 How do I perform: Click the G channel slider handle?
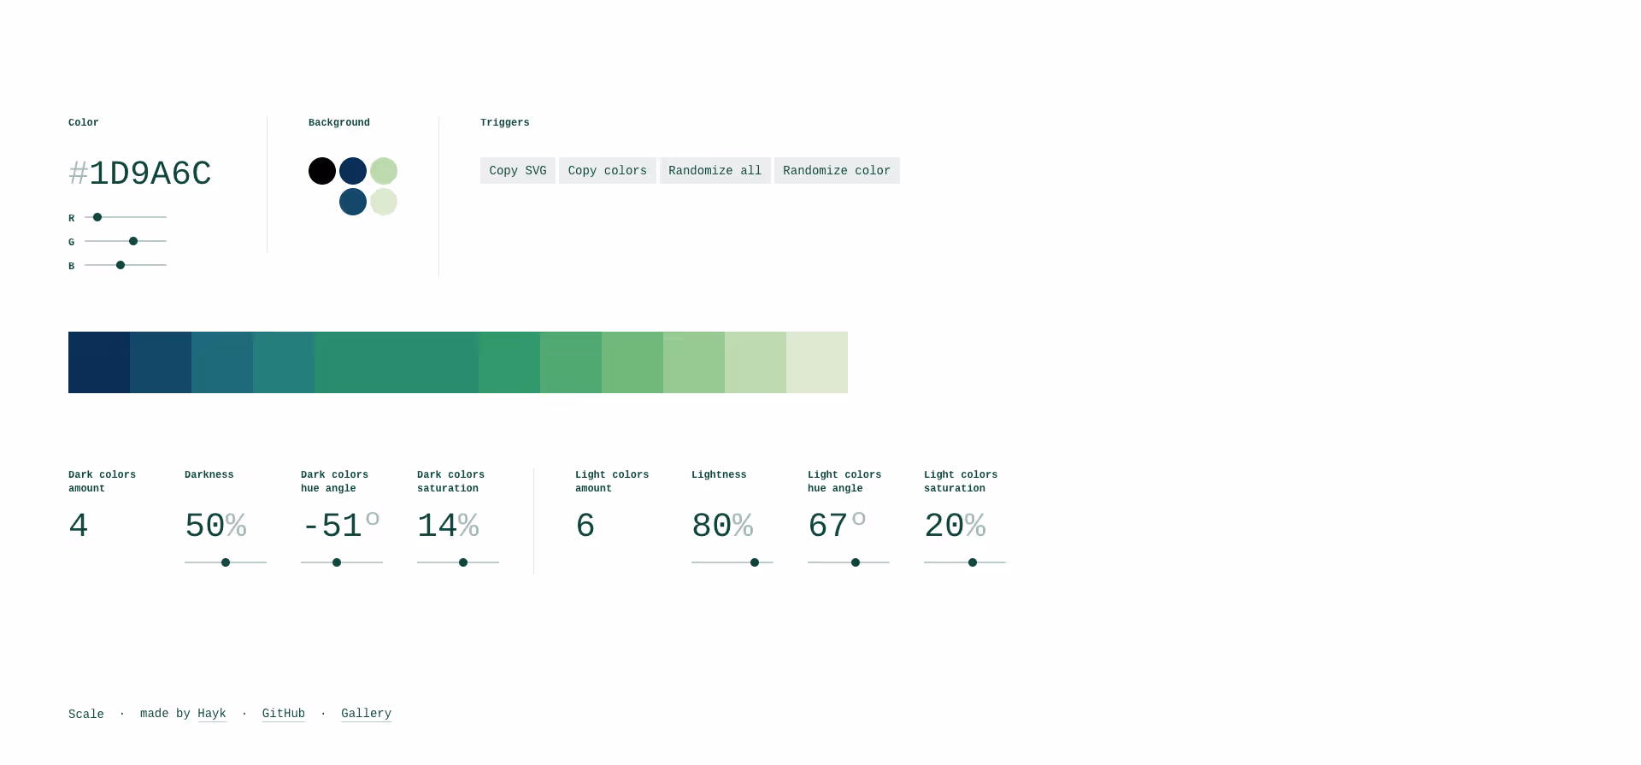133,241
